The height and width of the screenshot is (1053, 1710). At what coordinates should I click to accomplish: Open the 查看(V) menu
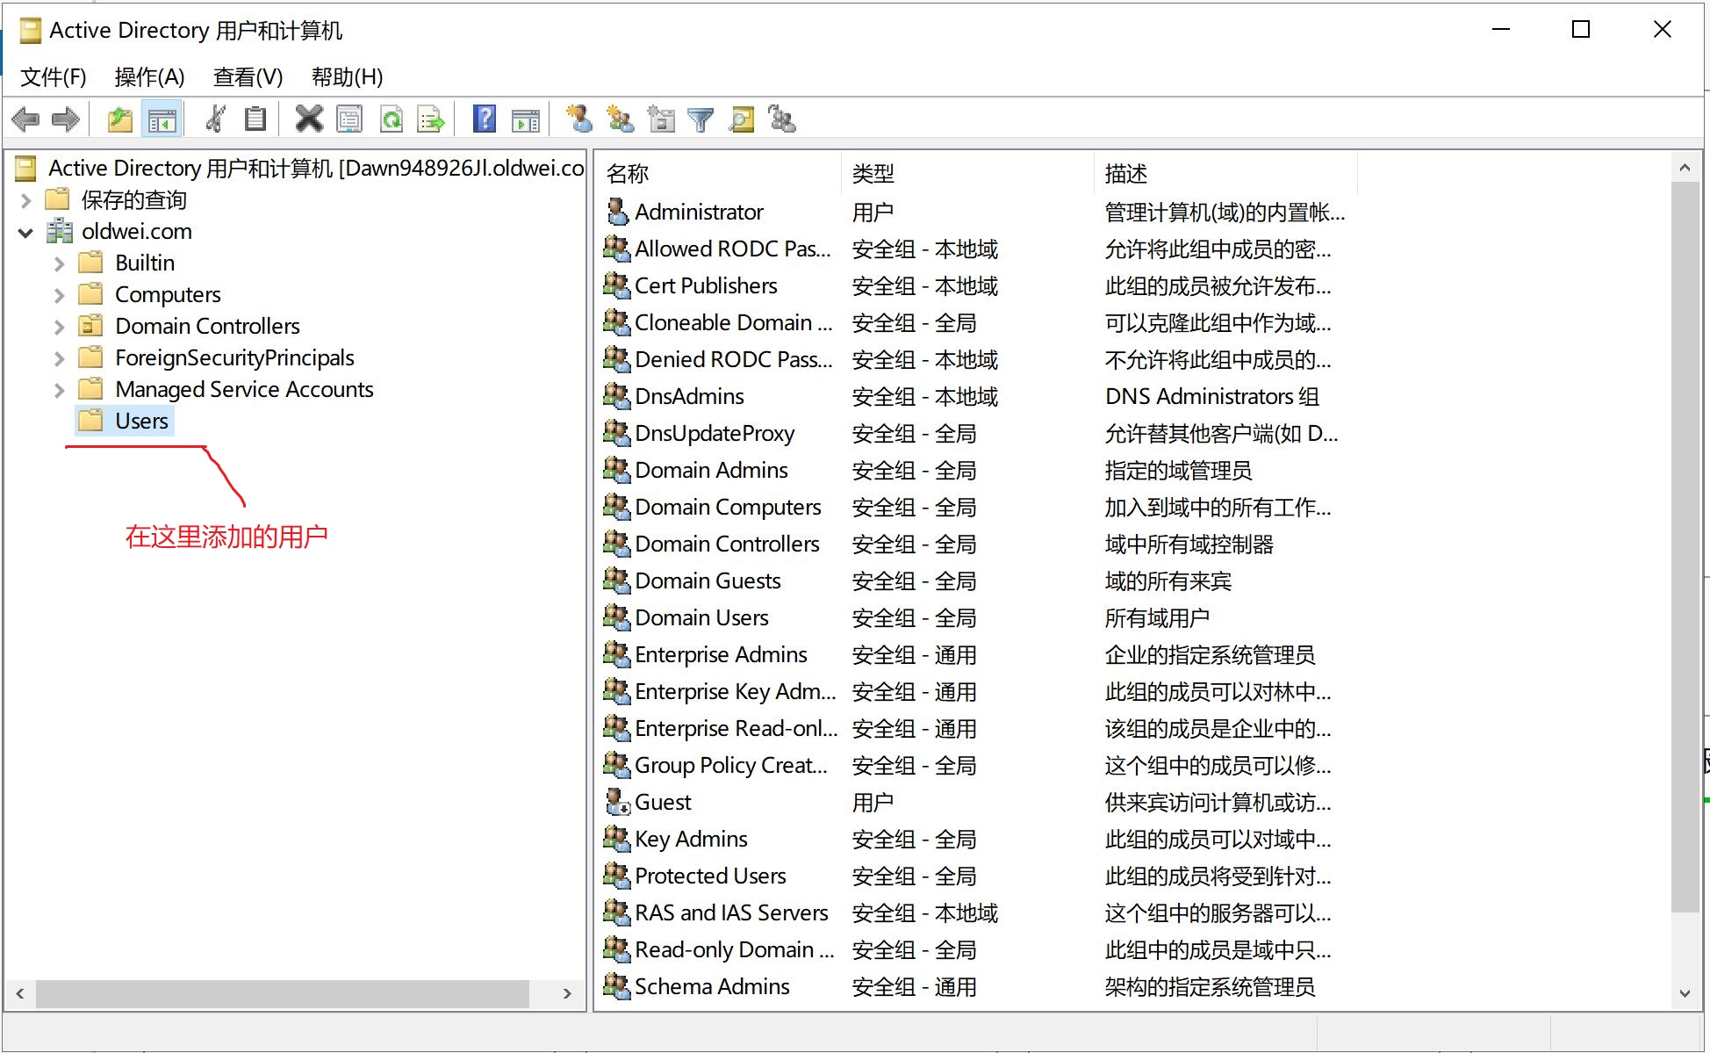pyautogui.click(x=248, y=77)
